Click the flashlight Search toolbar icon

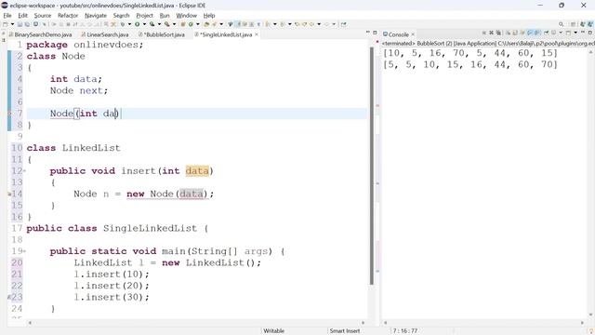click(215, 24)
